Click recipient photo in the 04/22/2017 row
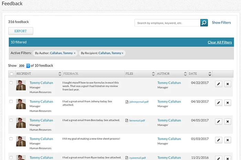241x160 pixels. (21, 85)
